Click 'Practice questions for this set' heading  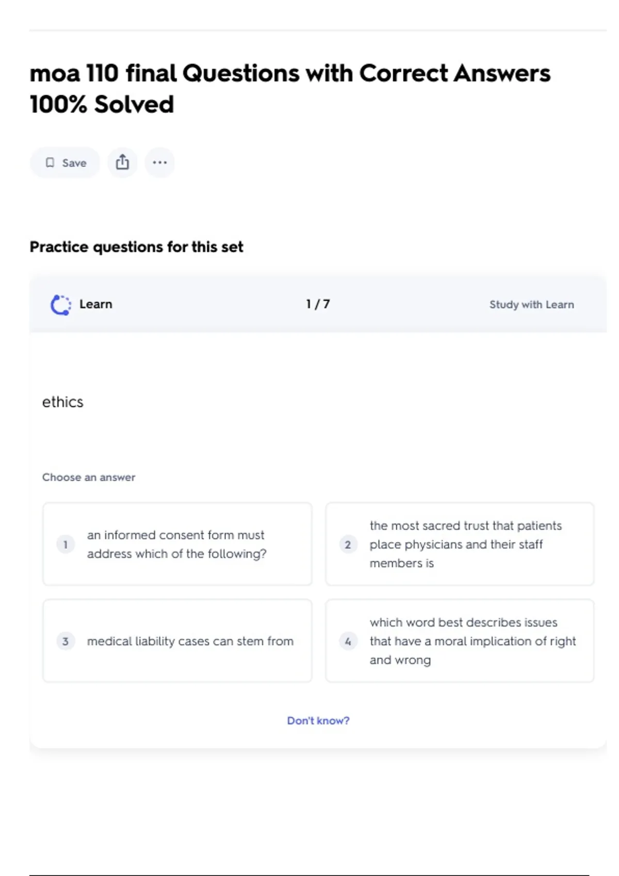click(136, 247)
